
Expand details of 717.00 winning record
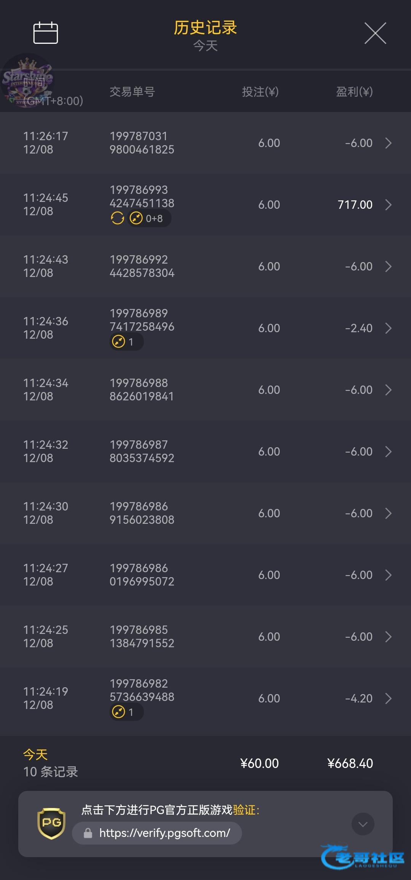pyautogui.click(x=388, y=205)
